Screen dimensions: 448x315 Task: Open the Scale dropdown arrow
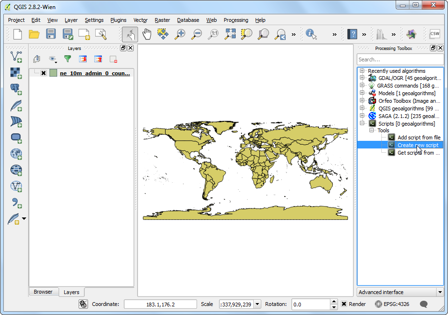click(x=257, y=304)
